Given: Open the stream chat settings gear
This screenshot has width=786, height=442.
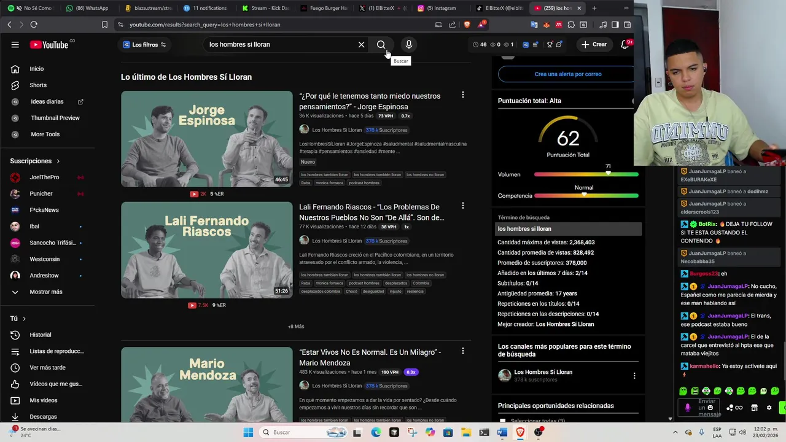Looking at the screenshot, I should (769, 408).
